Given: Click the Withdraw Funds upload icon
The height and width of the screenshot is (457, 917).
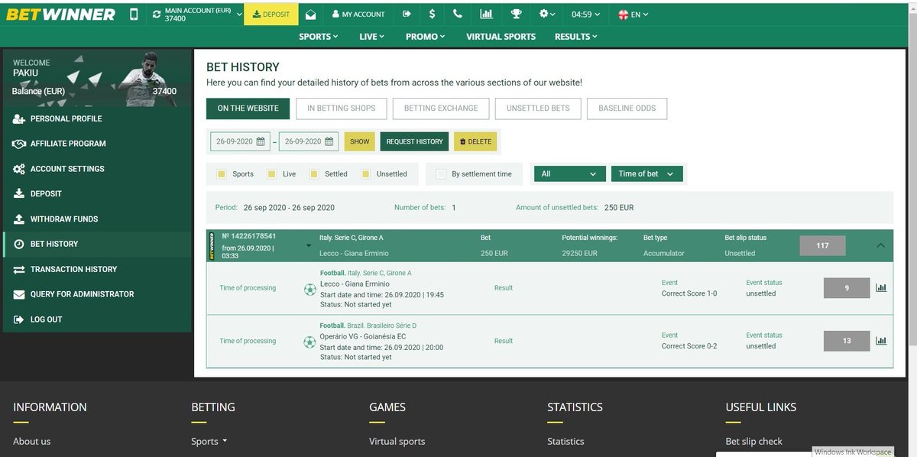Looking at the screenshot, I should (19, 219).
